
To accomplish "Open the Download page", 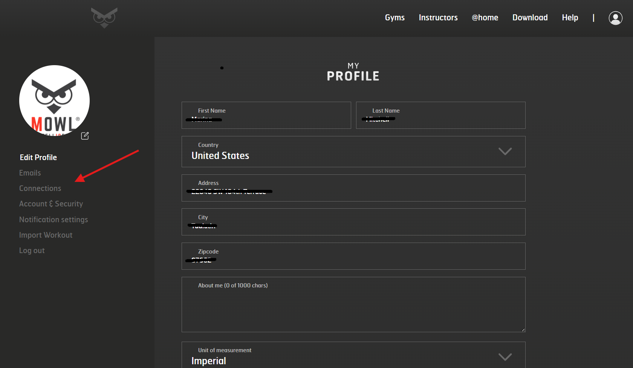I will [530, 18].
